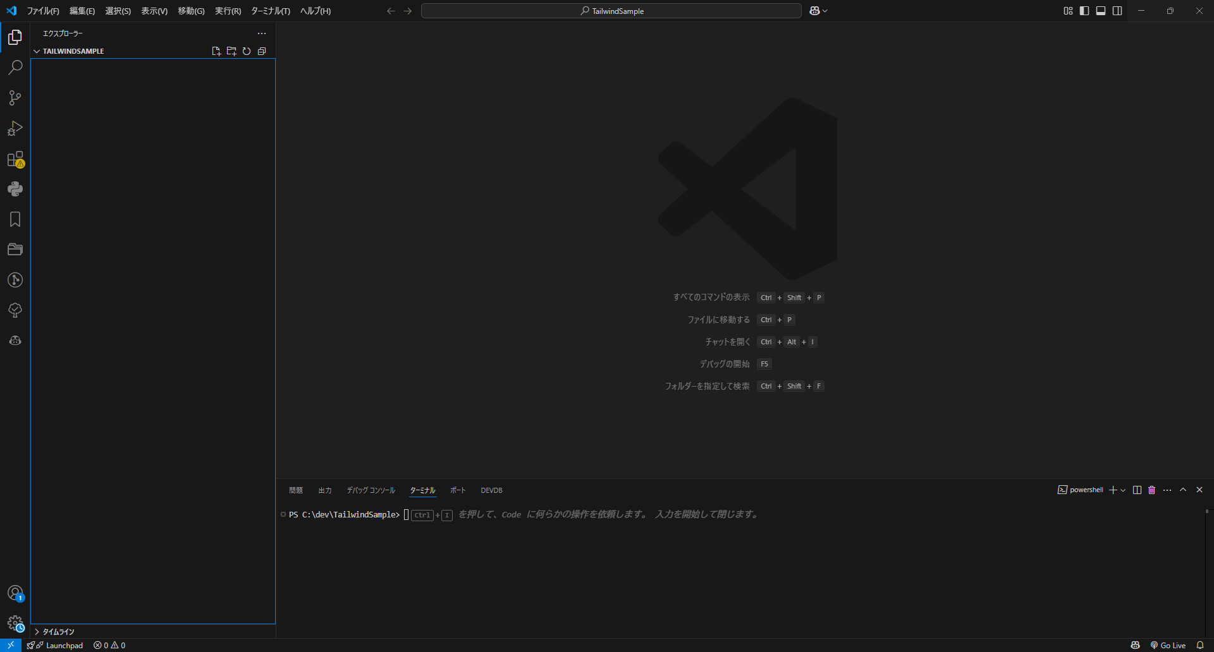The width and height of the screenshot is (1214, 652).
Task: Open the Run and Debug view
Action: point(15,128)
